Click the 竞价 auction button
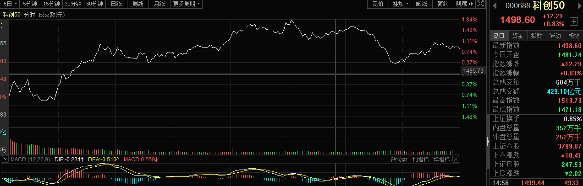Viewport: 583px width, 186px height. (378, 4)
